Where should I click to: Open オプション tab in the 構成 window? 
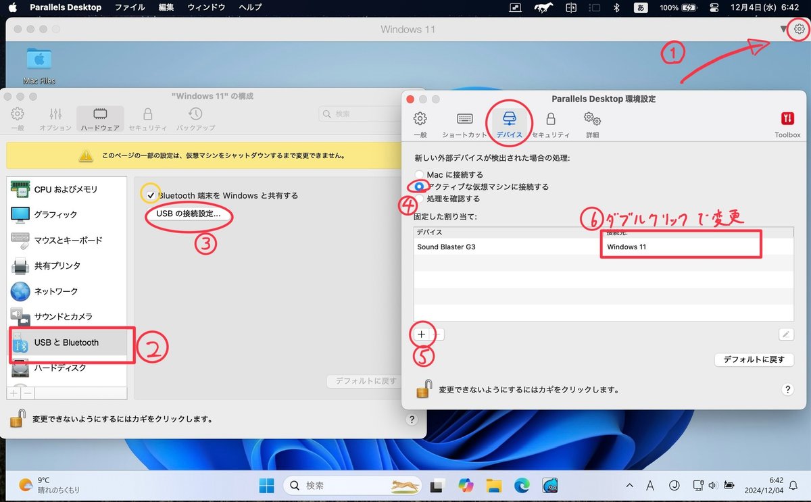[x=55, y=119]
